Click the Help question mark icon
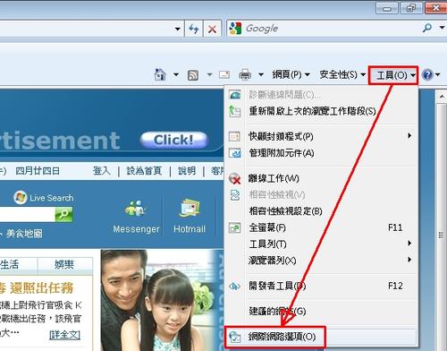 point(427,74)
